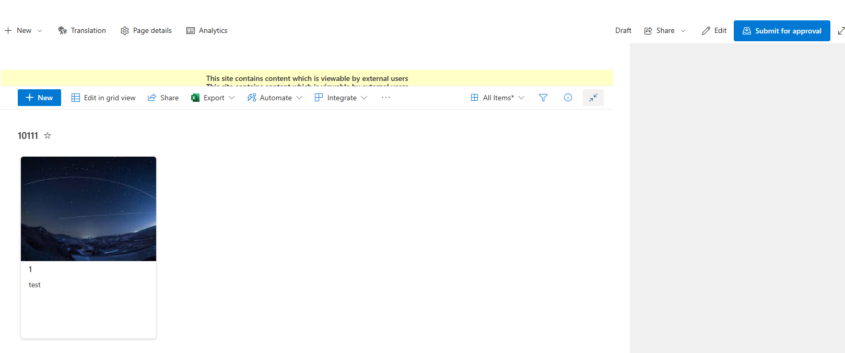Expand the top bar Share chevron
Image resolution: width=845 pixels, height=353 pixels.
[x=683, y=31]
